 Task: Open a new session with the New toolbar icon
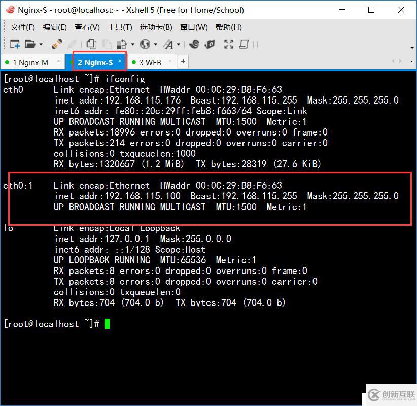click(x=14, y=44)
